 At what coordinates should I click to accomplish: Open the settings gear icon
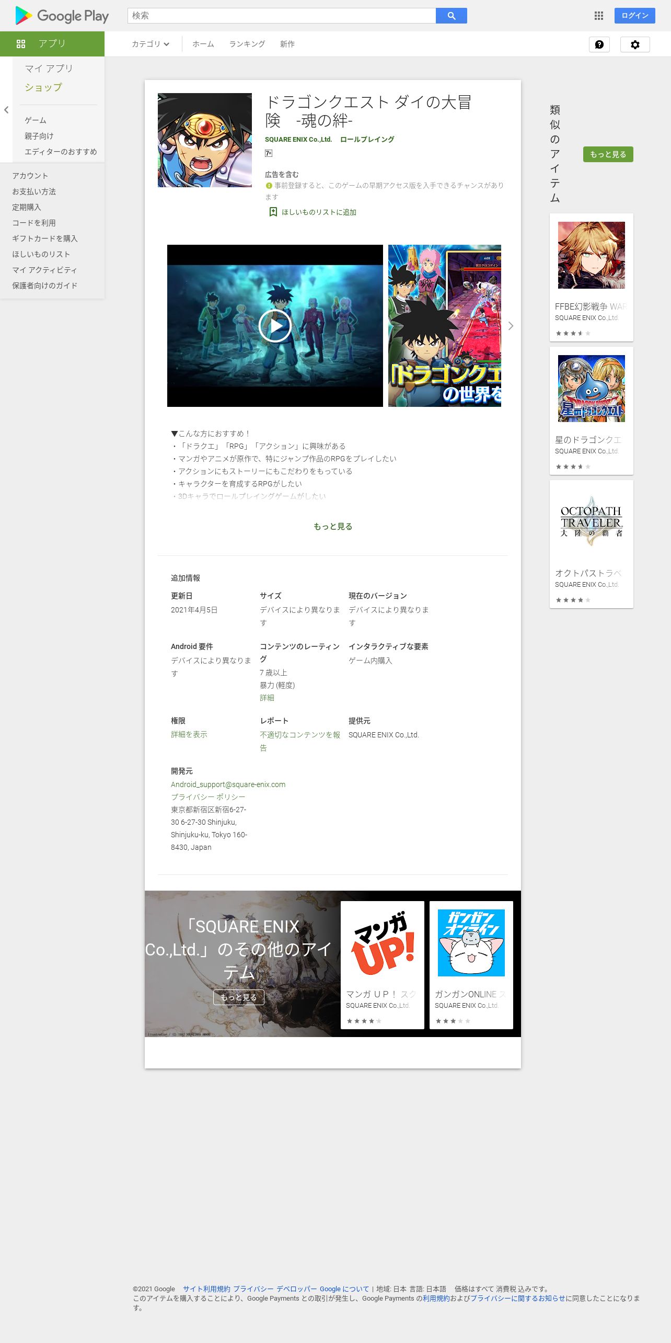click(x=635, y=44)
